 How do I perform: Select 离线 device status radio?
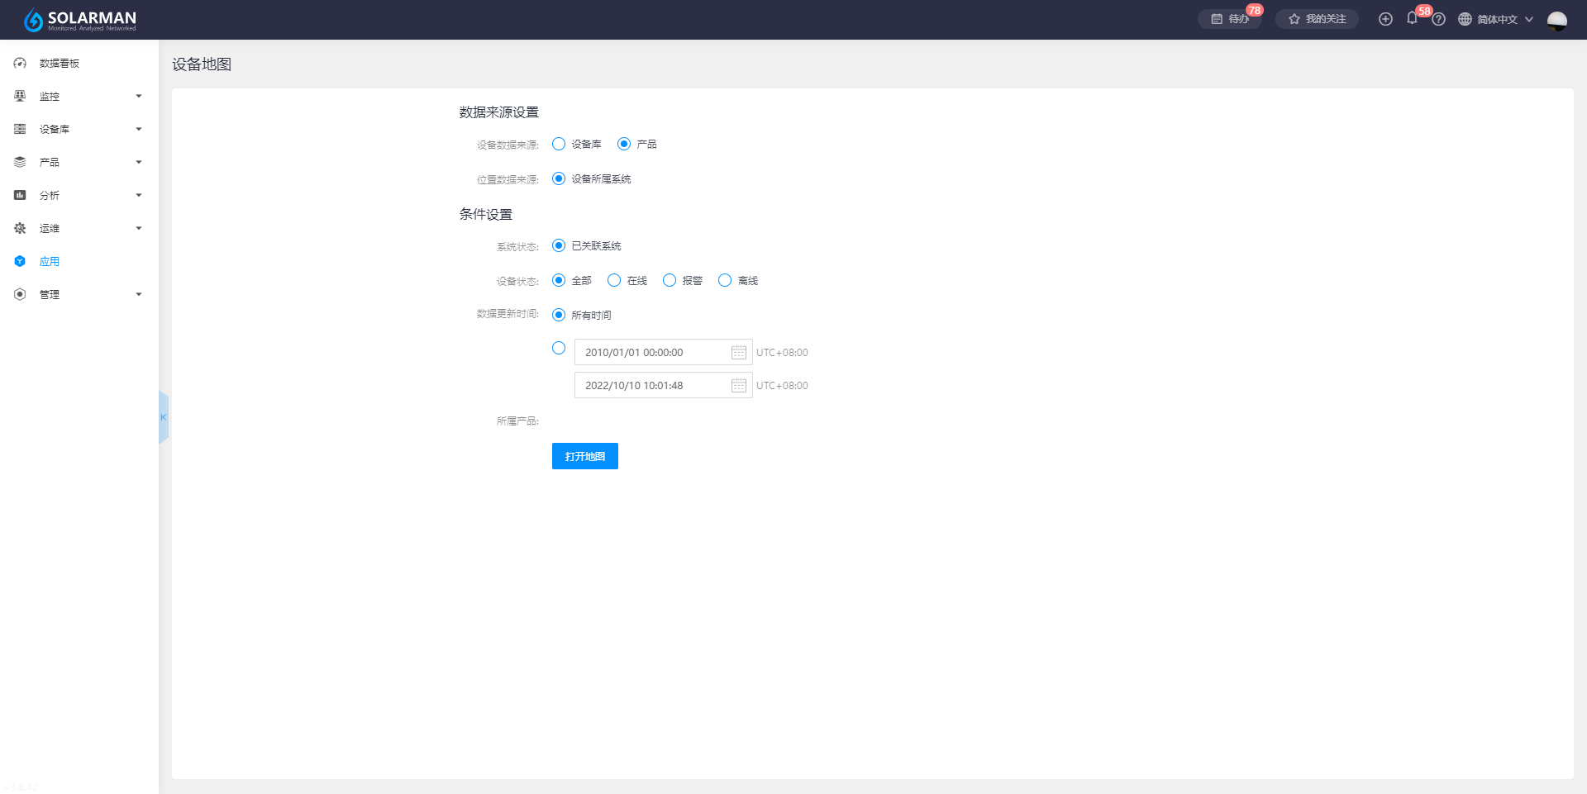click(x=725, y=281)
